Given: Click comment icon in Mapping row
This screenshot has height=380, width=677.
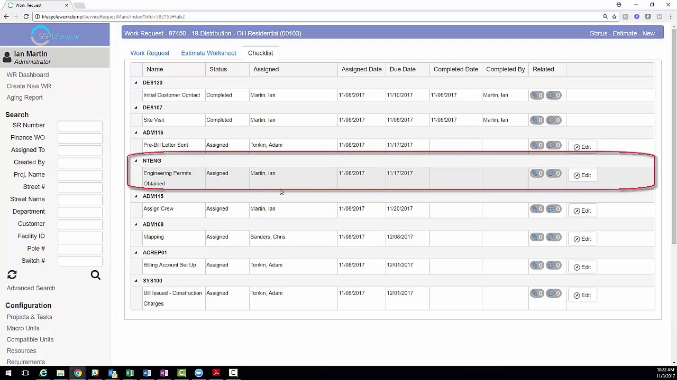Looking at the screenshot, I should pos(554,237).
